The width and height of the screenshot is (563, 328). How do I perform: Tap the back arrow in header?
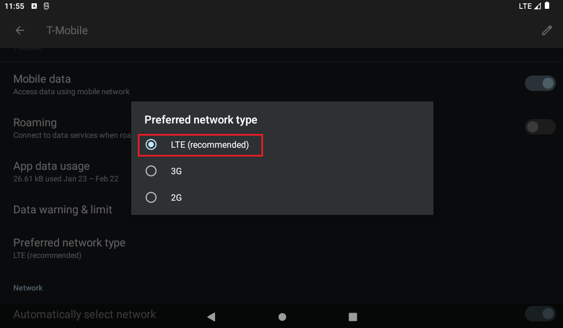pos(20,30)
